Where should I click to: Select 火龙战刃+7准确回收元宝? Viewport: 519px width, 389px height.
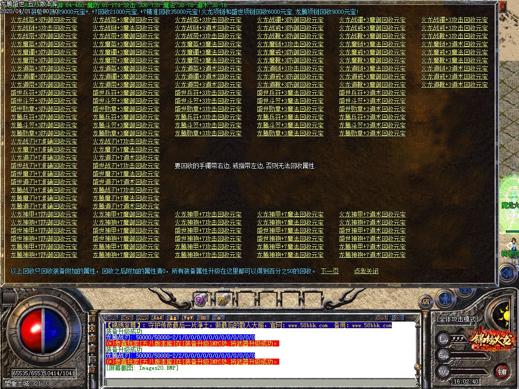(44, 142)
